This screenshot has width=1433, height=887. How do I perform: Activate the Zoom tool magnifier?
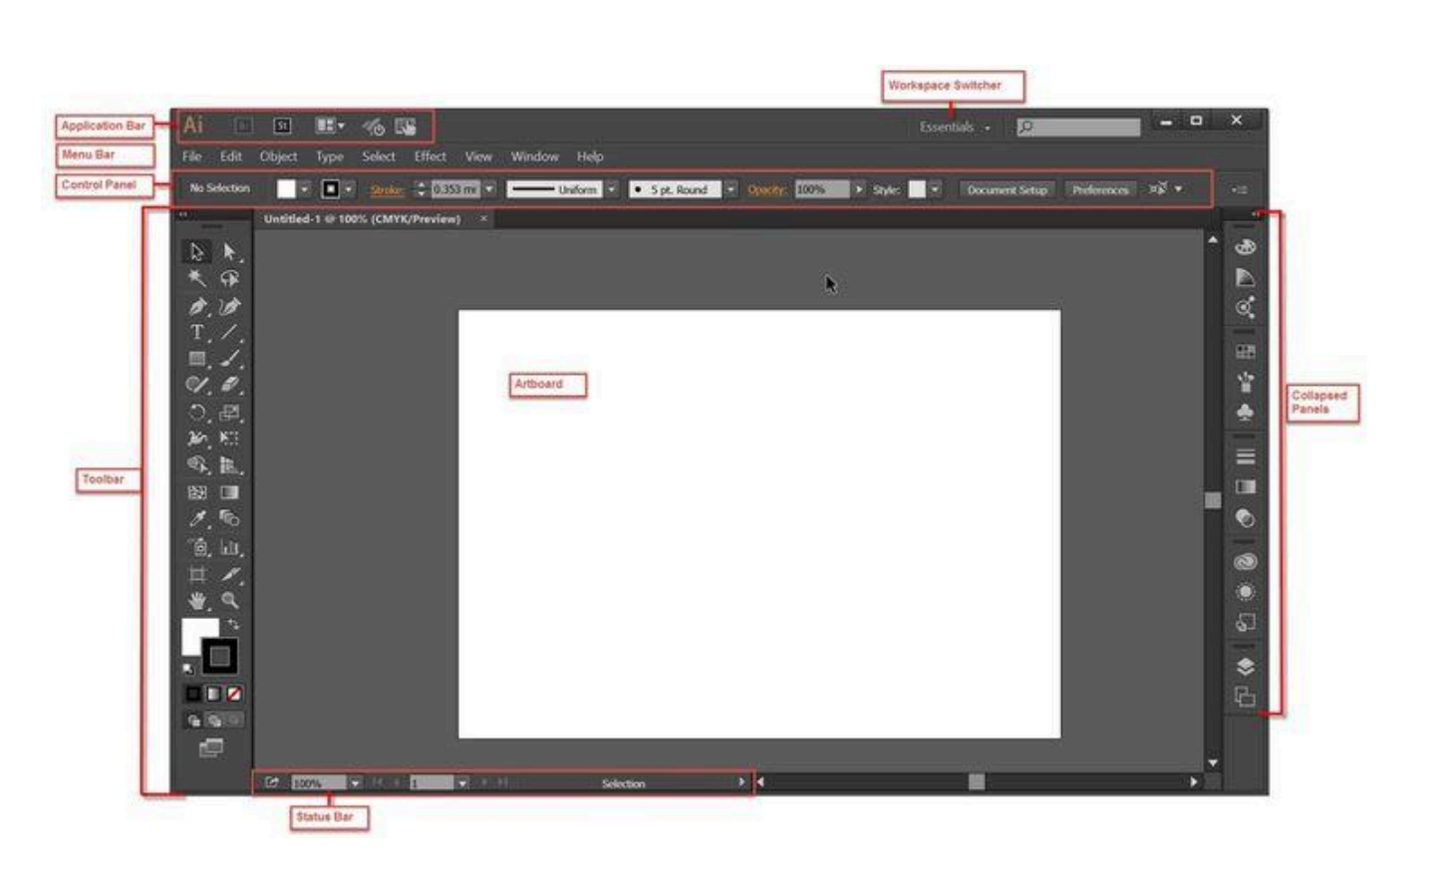pos(230,600)
